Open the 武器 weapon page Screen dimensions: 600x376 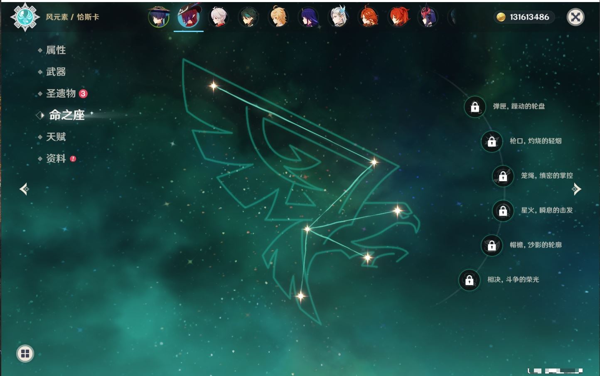click(x=56, y=72)
